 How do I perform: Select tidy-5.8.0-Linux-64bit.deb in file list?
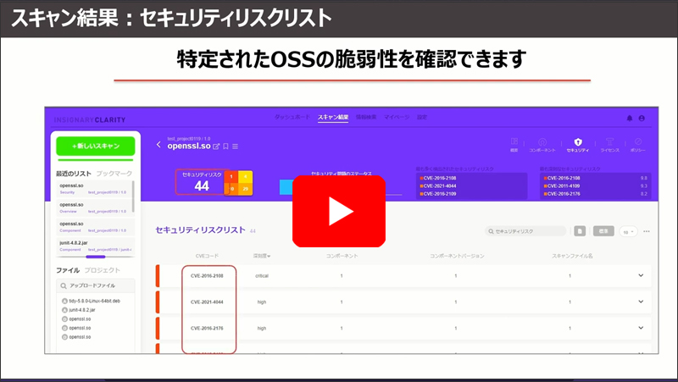click(x=95, y=301)
